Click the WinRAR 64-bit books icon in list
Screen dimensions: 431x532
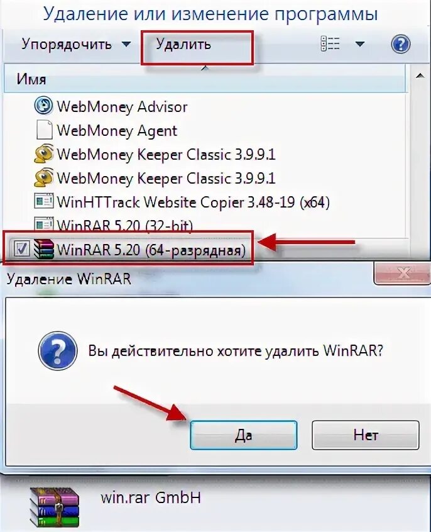44,249
